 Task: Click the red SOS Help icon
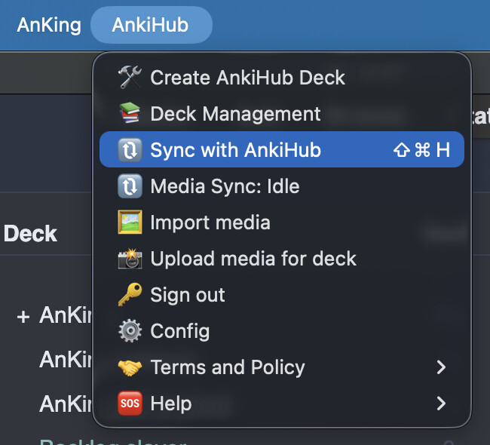click(130, 404)
